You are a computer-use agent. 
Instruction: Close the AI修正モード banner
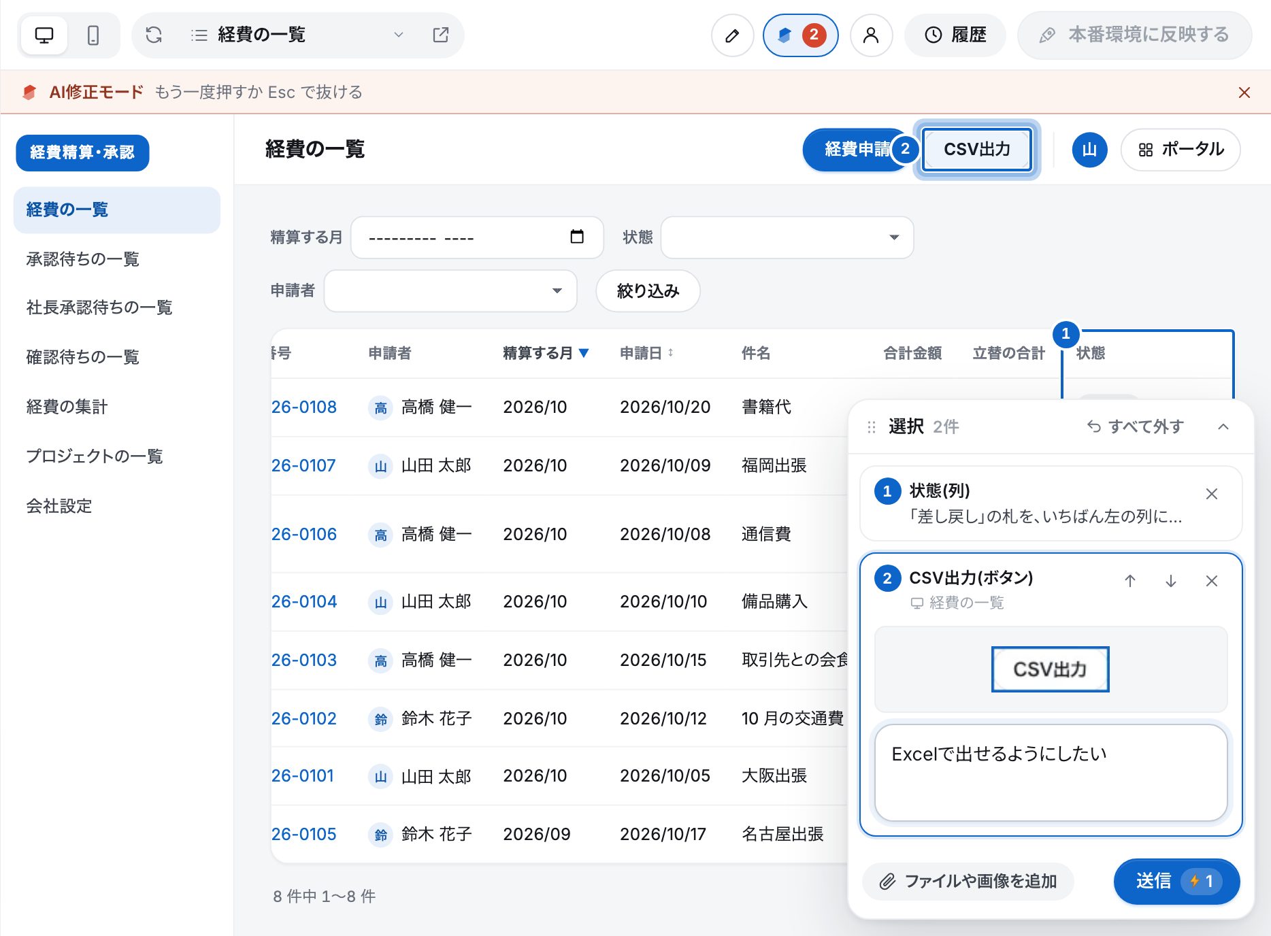tap(1244, 92)
